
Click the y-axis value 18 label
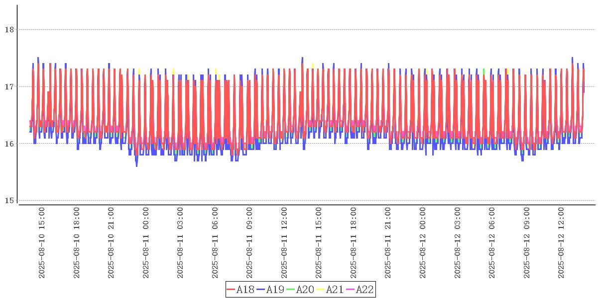(9, 30)
